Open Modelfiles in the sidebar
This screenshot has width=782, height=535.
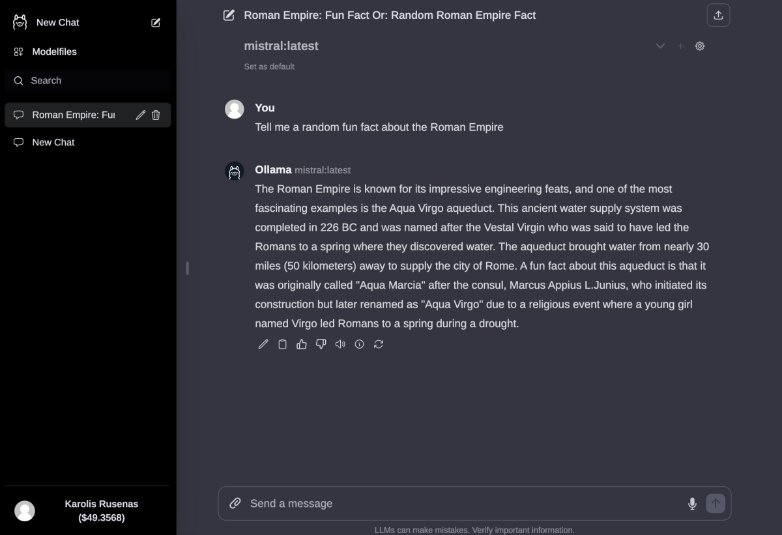[x=54, y=51]
